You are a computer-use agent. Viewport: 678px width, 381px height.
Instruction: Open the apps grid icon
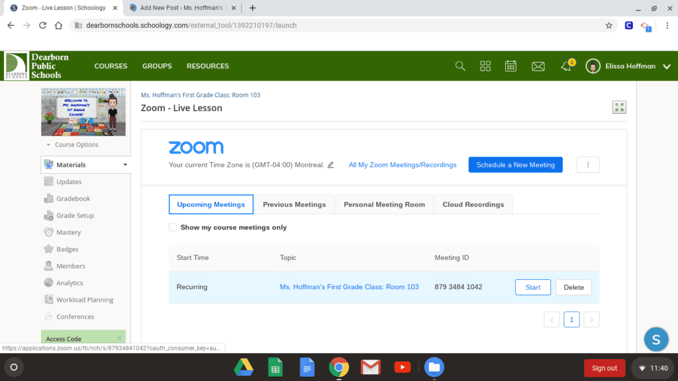tap(485, 66)
